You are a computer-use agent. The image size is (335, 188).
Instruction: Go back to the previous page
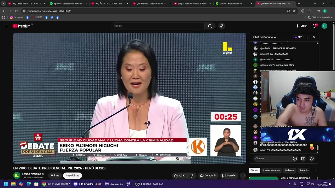pos(4,11)
